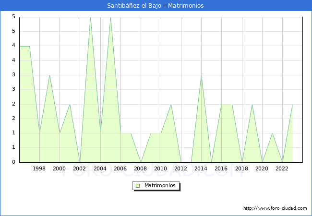The image size is (312, 216).
Task: Click the 2020 x-axis label
Action: click(262, 168)
